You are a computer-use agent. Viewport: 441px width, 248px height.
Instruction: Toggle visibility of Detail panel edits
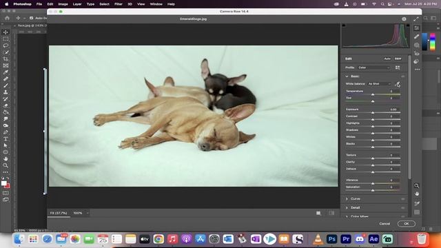tap(402, 208)
